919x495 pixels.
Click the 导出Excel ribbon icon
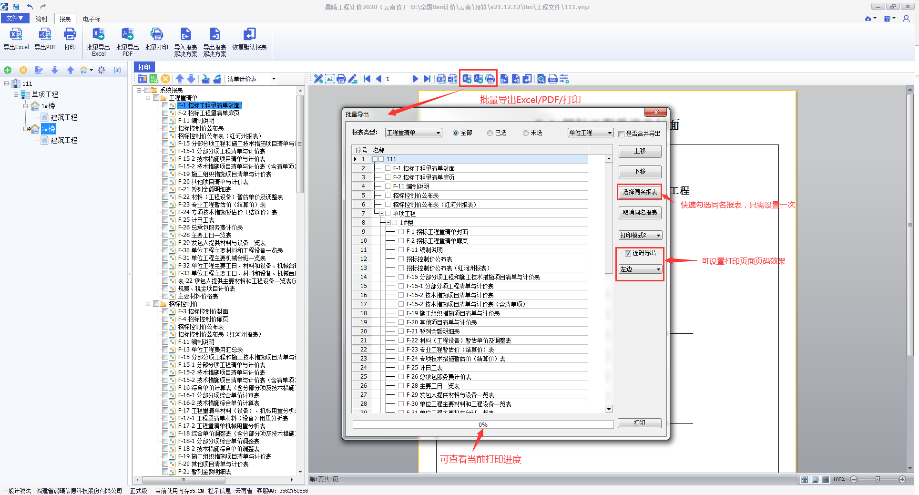click(x=16, y=39)
